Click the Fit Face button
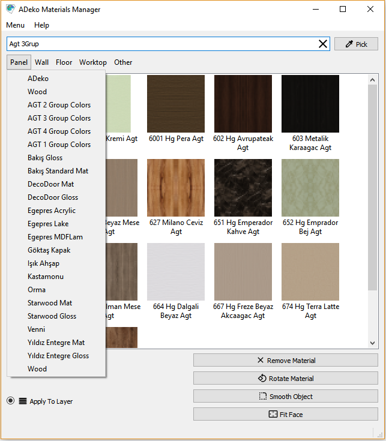This screenshot has height=441, width=386. tap(285, 414)
